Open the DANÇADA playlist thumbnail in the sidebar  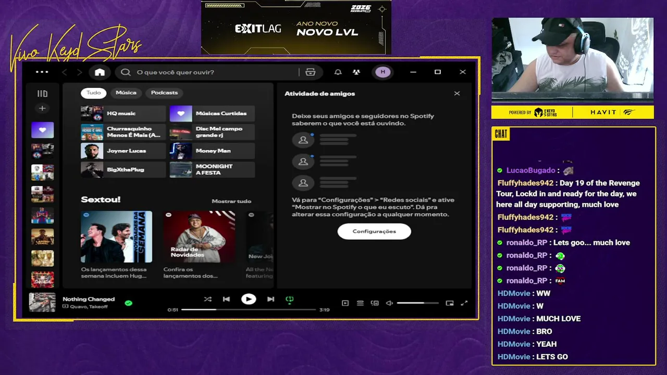point(42,280)
